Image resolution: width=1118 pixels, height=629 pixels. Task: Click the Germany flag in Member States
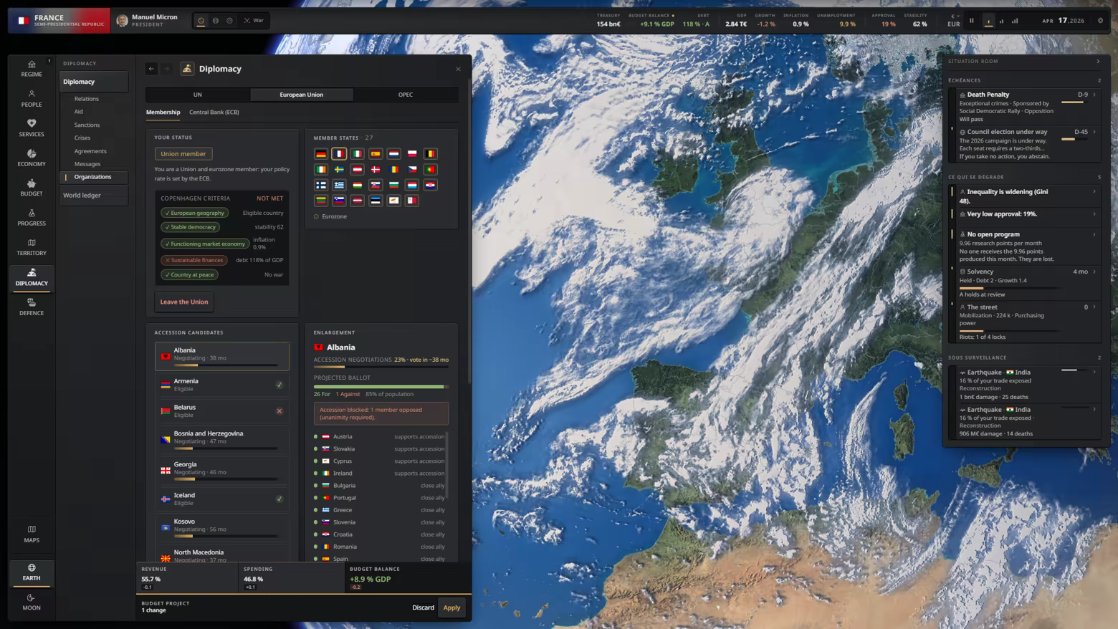coord(321,154)
